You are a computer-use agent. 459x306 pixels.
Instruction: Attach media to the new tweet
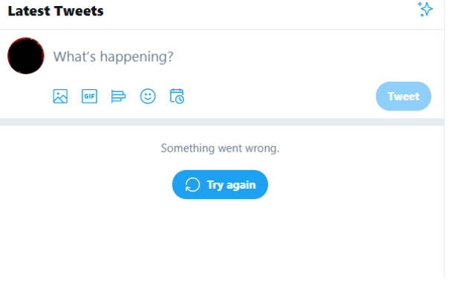(60, 97)
